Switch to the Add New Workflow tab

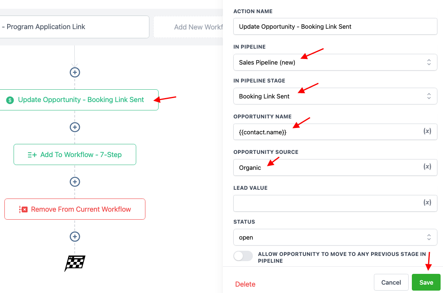click(x=199, y=27)
